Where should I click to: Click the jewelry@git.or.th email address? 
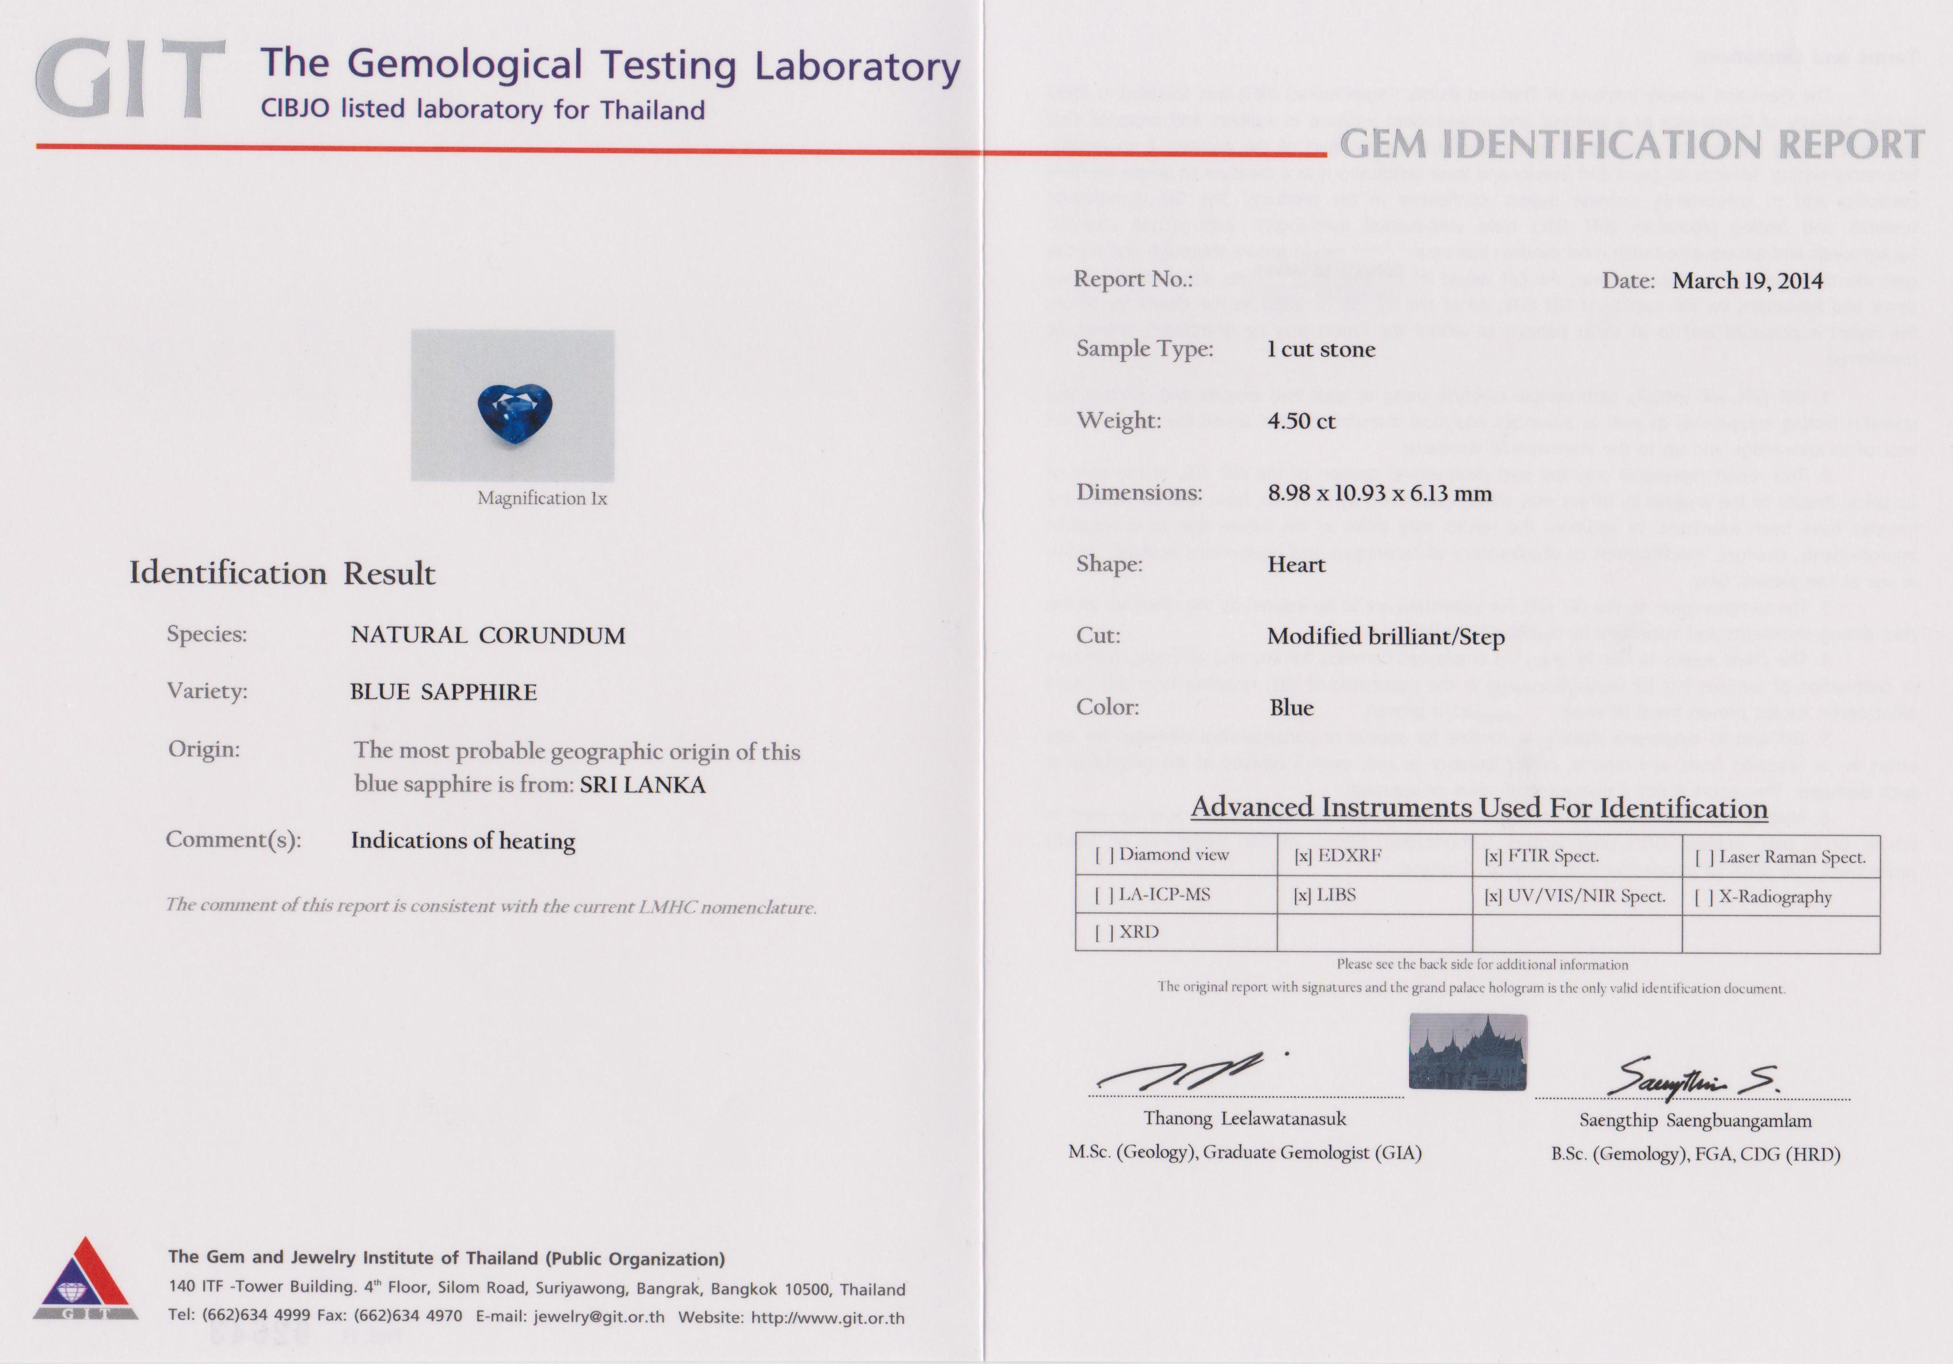(x=599, y=1317)
